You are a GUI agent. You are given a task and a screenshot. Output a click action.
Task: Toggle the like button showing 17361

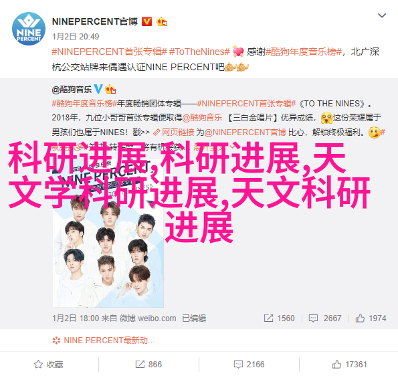[x=350, y=365]
